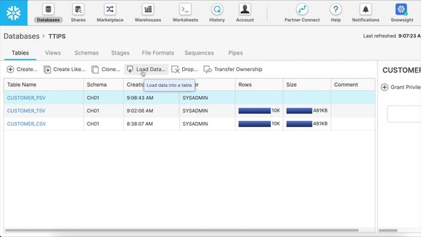This screenshot has height=237, width=421.
Task: Open the CUSTOMER_CSV table link
Action: pos(26,124)
